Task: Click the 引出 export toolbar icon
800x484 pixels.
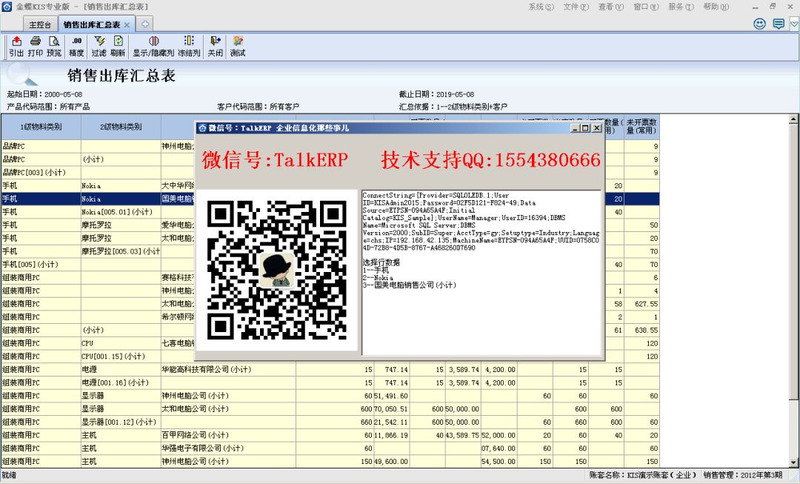Action: (16, 46)
